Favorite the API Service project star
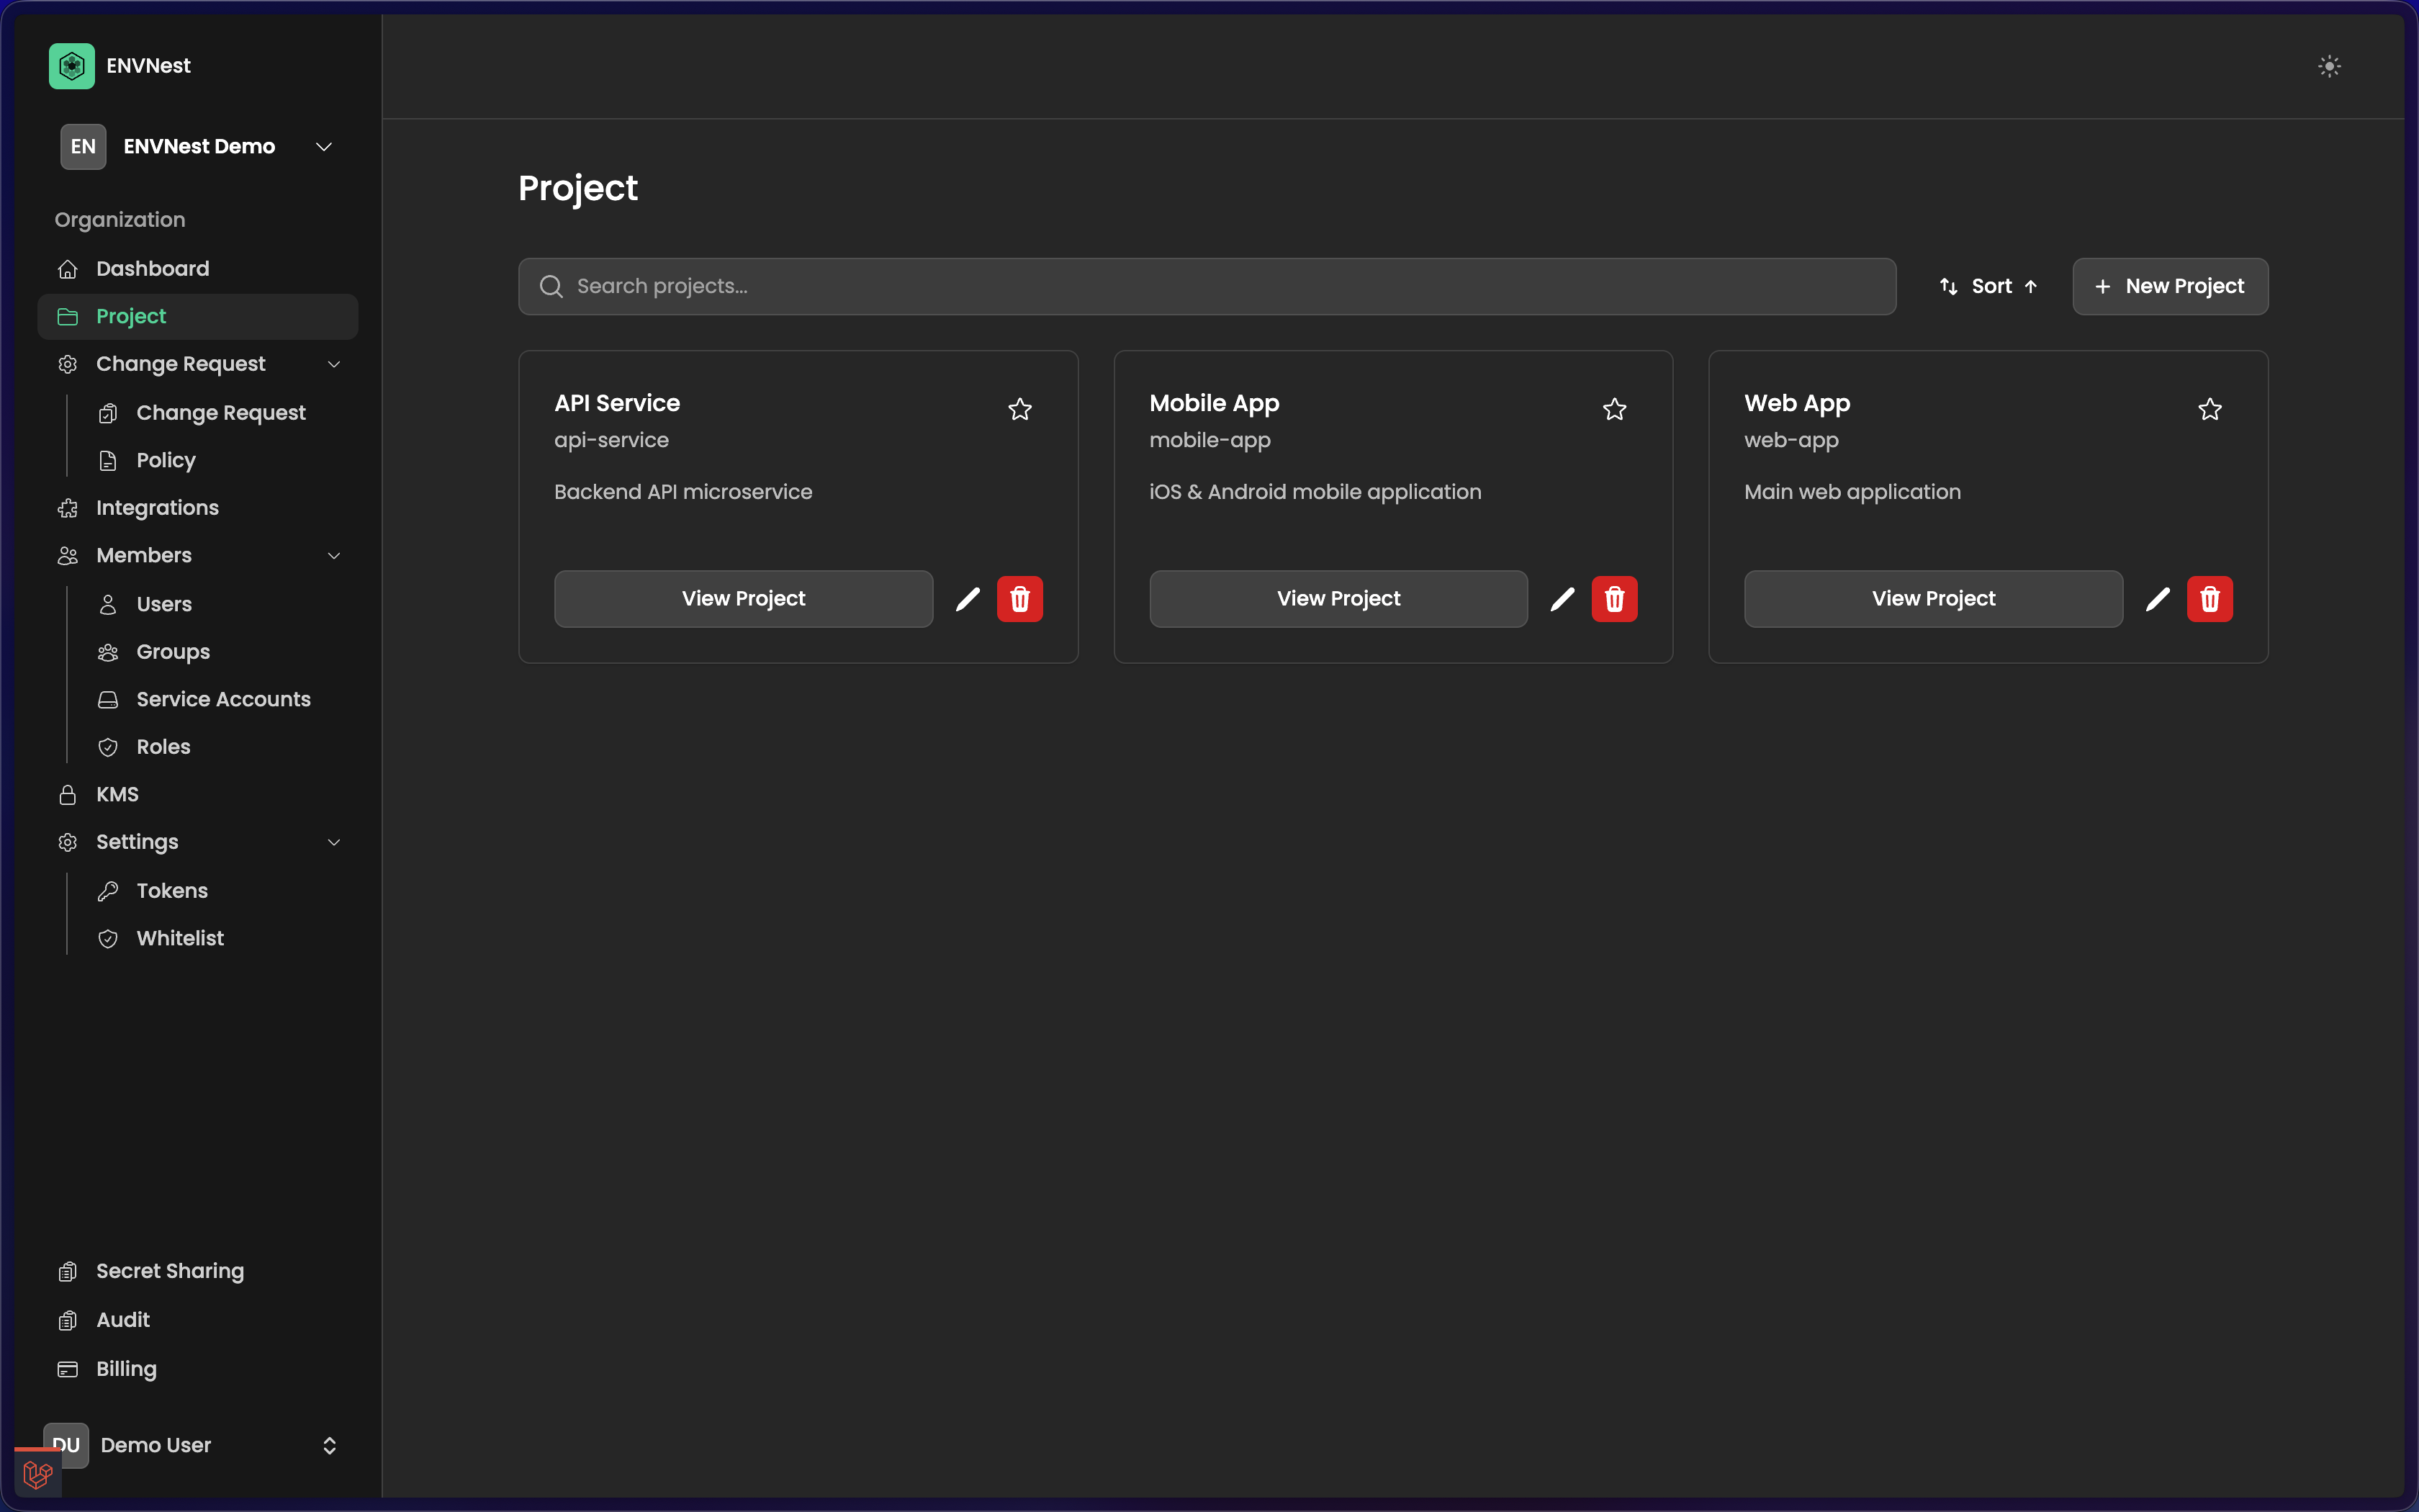The width and height of the screenshot is (2419, 1512). 1019,409
